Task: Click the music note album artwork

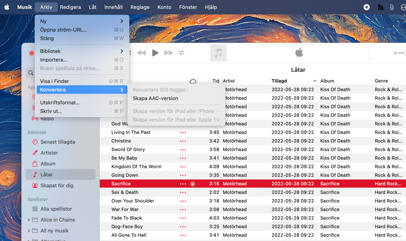Action: [x=218, y=53]
